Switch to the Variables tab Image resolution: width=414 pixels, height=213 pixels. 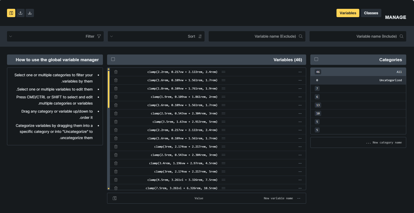[x=348, y=13]
